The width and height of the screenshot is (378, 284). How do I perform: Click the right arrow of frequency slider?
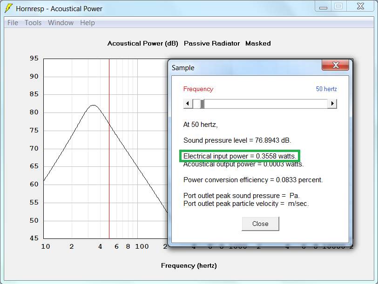[332, 104]
